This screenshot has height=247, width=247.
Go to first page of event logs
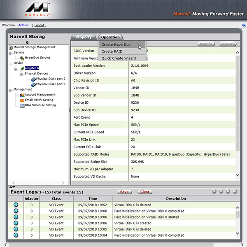214,192
